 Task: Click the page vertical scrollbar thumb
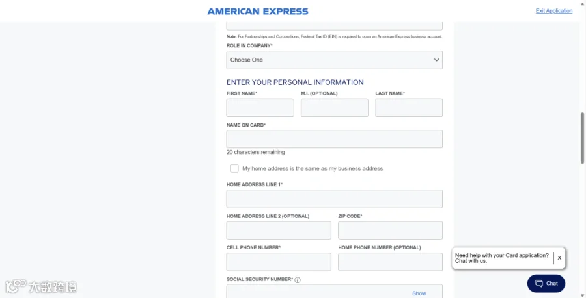coord(582,138)
